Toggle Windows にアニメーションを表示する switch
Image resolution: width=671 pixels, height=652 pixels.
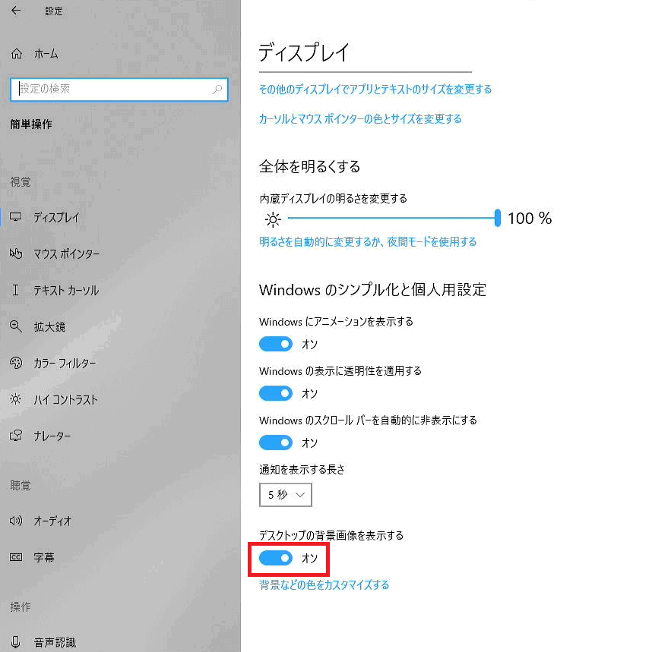pos(276,344)
